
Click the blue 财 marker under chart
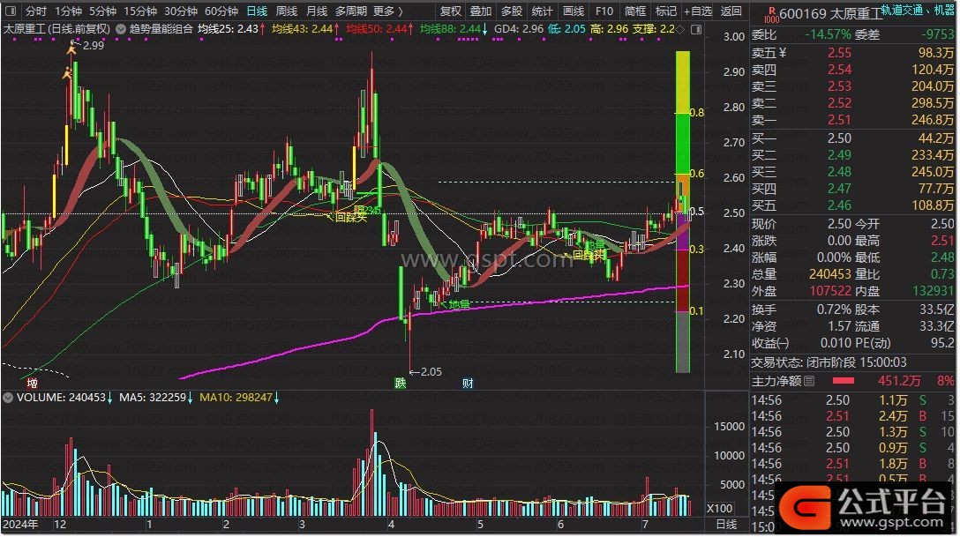(x=468, y=383)
